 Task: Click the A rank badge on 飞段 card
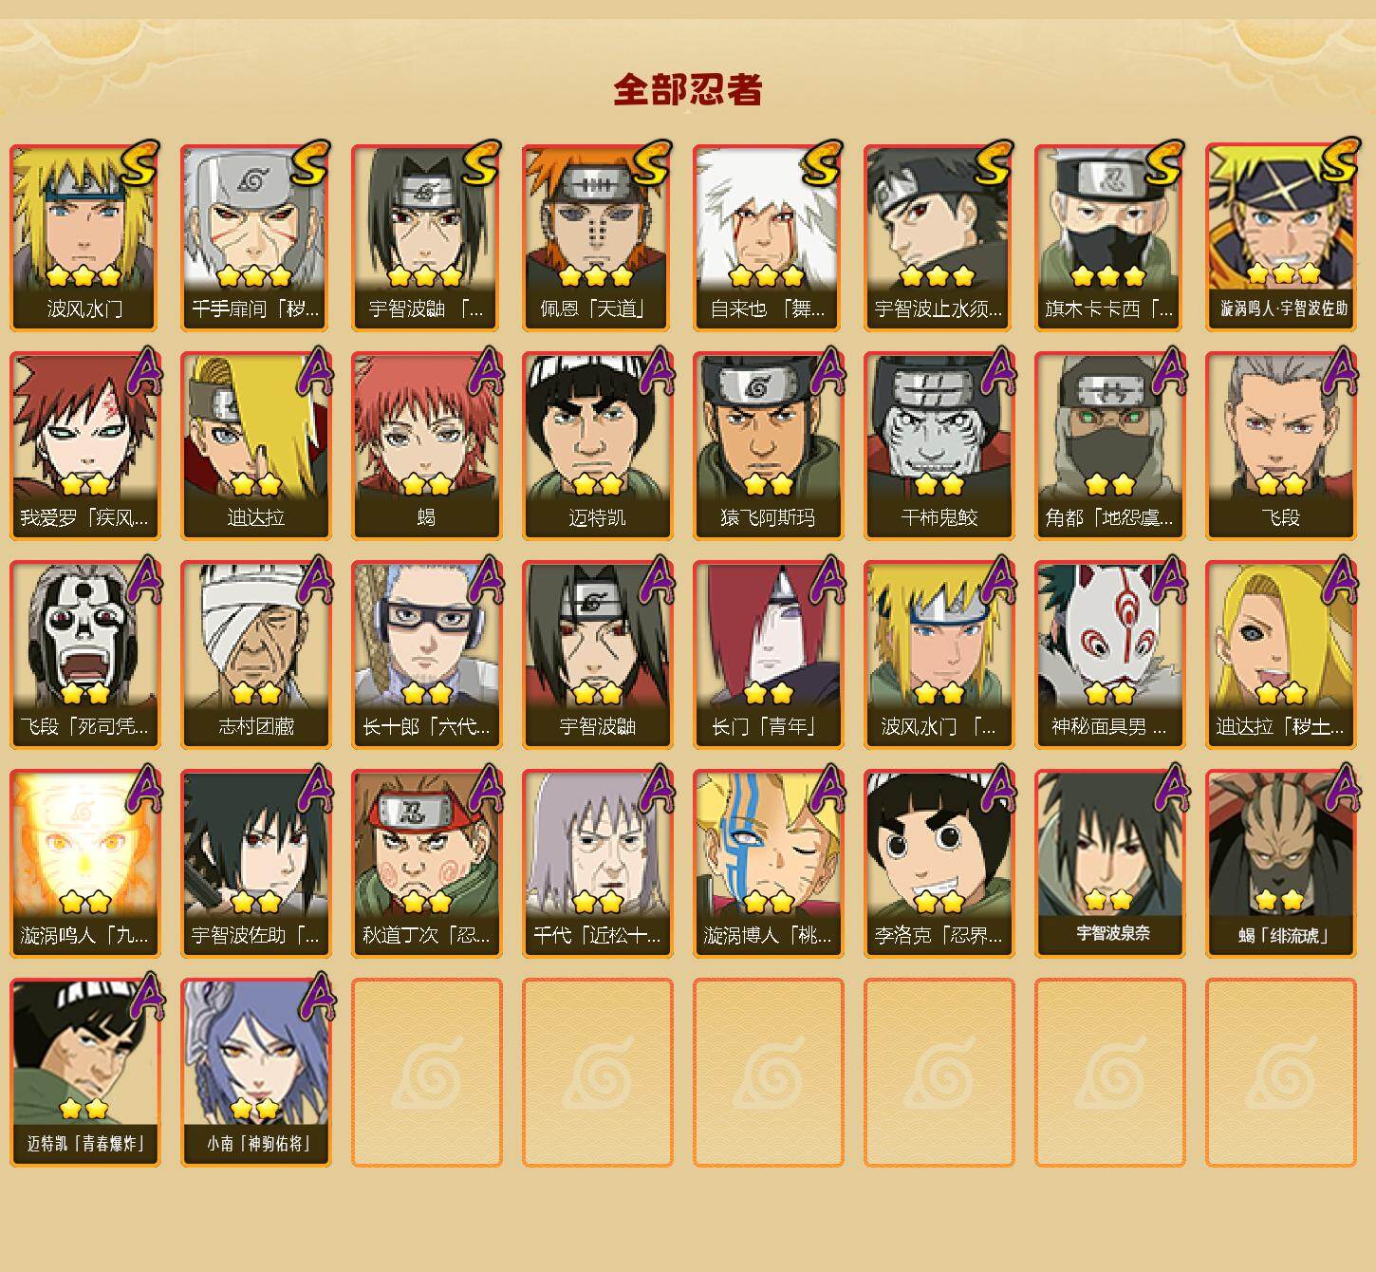1341,371
